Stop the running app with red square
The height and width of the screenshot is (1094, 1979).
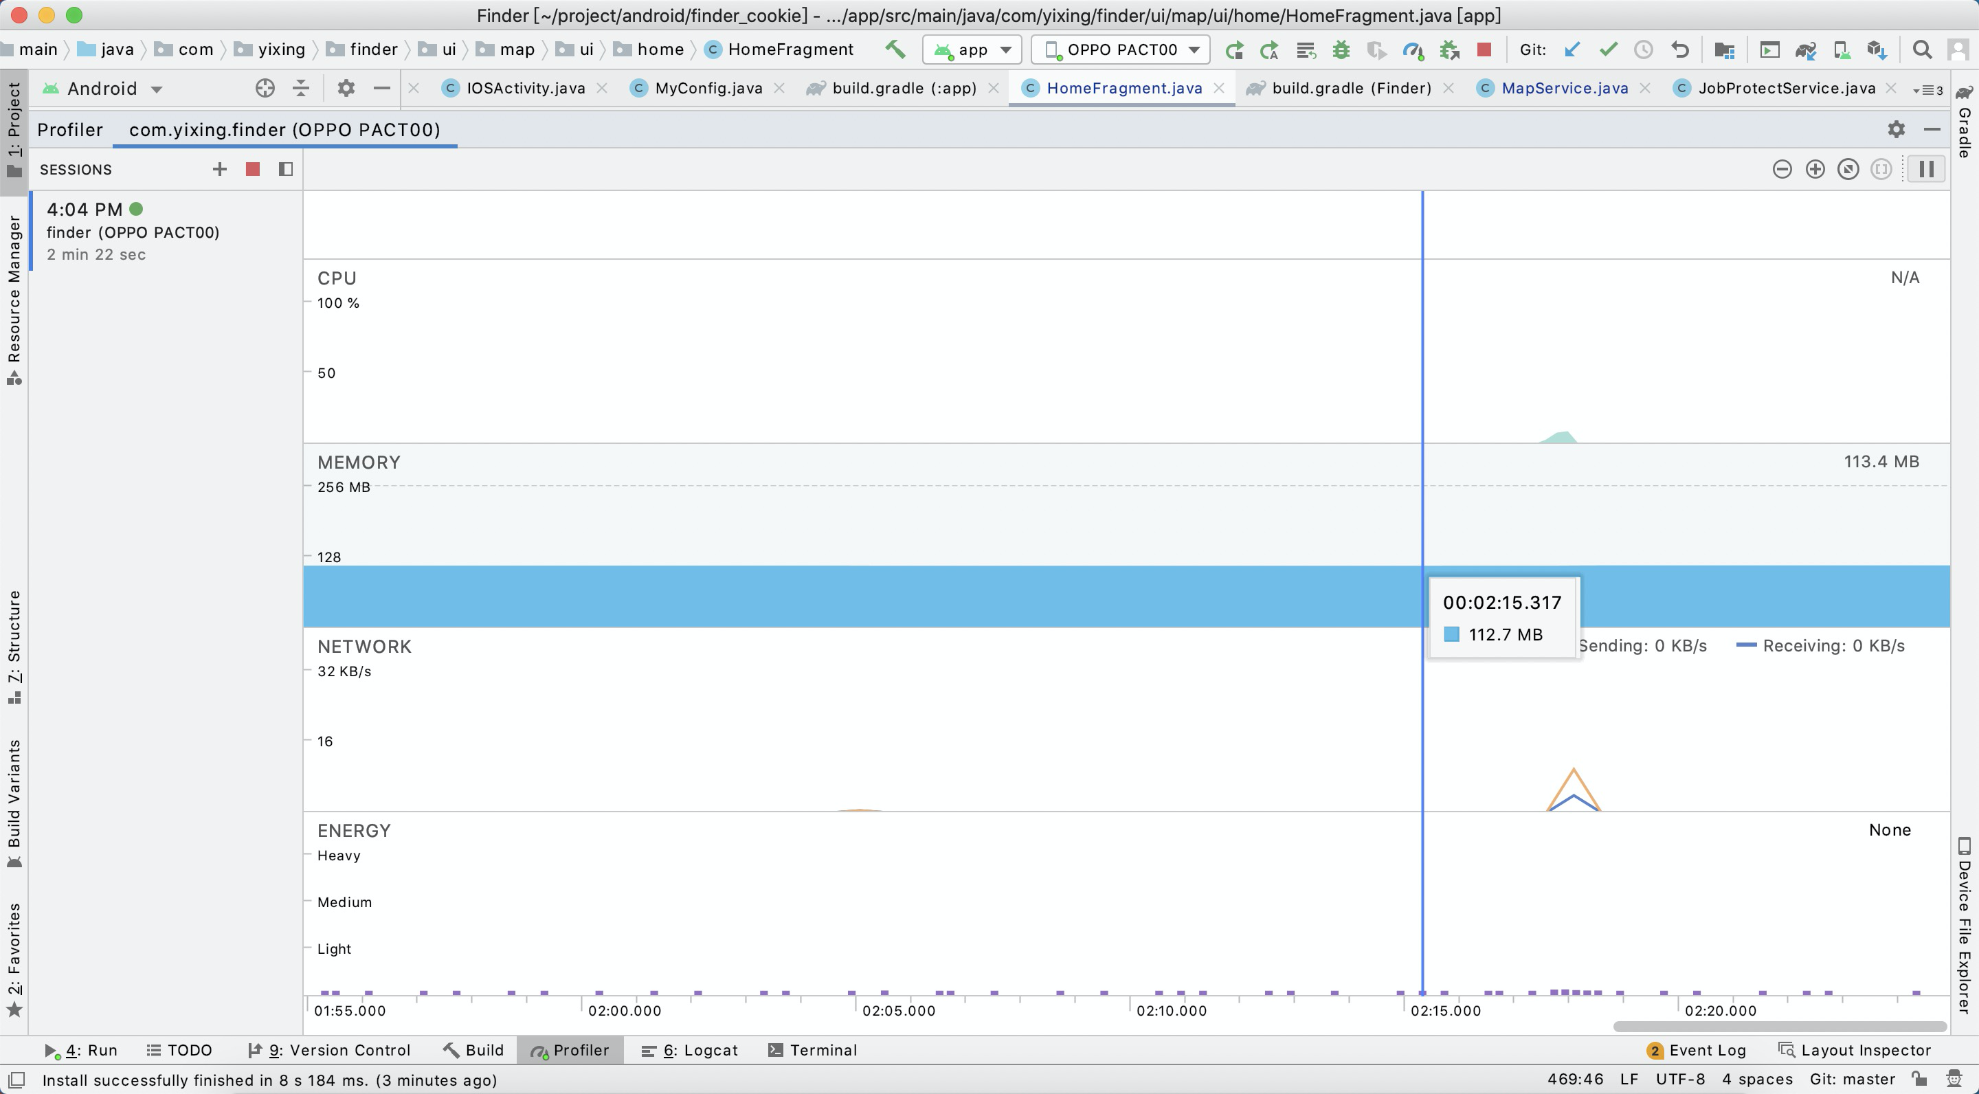pyautogui.click(x=1484, y=50)
